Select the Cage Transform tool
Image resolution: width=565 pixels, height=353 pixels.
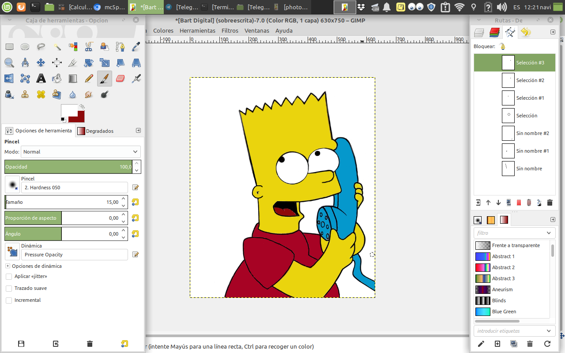click(x=25, y=79)
